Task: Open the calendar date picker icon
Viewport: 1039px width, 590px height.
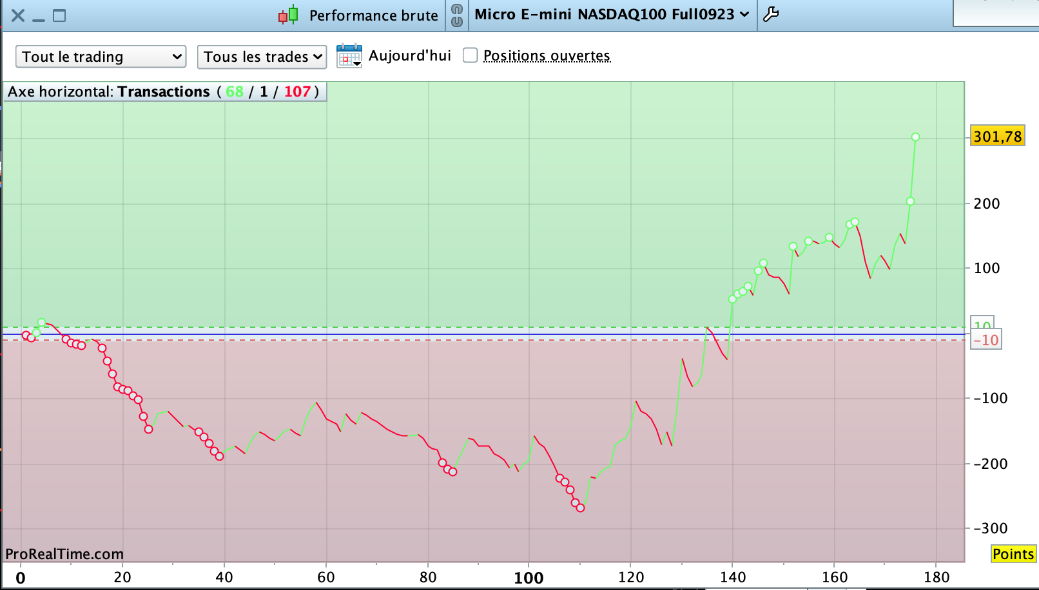Action: tap(349, 56)
